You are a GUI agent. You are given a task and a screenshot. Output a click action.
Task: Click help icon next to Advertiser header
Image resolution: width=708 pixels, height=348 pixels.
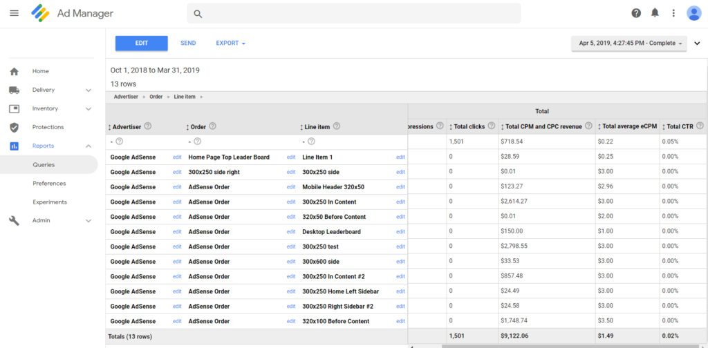(147, 126)
